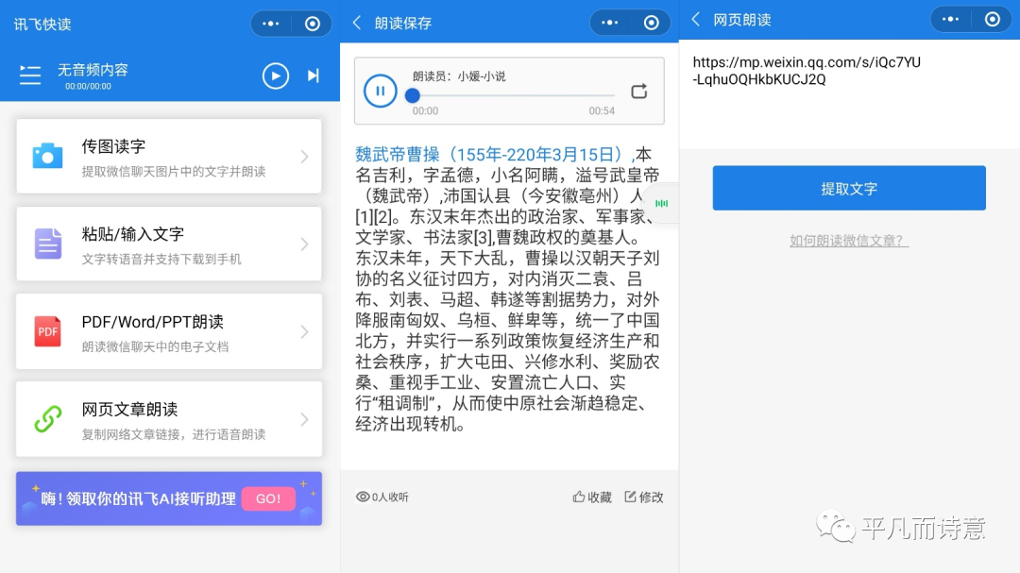The height and width of the screenshot is (573, 1020).
Task: Play audio in the 讯飞快读 player bar
Action: (x=275, y=76)
